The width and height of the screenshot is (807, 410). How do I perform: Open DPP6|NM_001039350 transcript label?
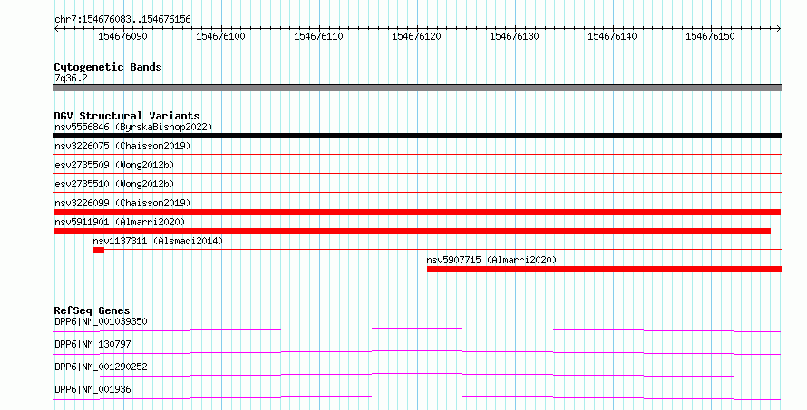coord(101,321)
